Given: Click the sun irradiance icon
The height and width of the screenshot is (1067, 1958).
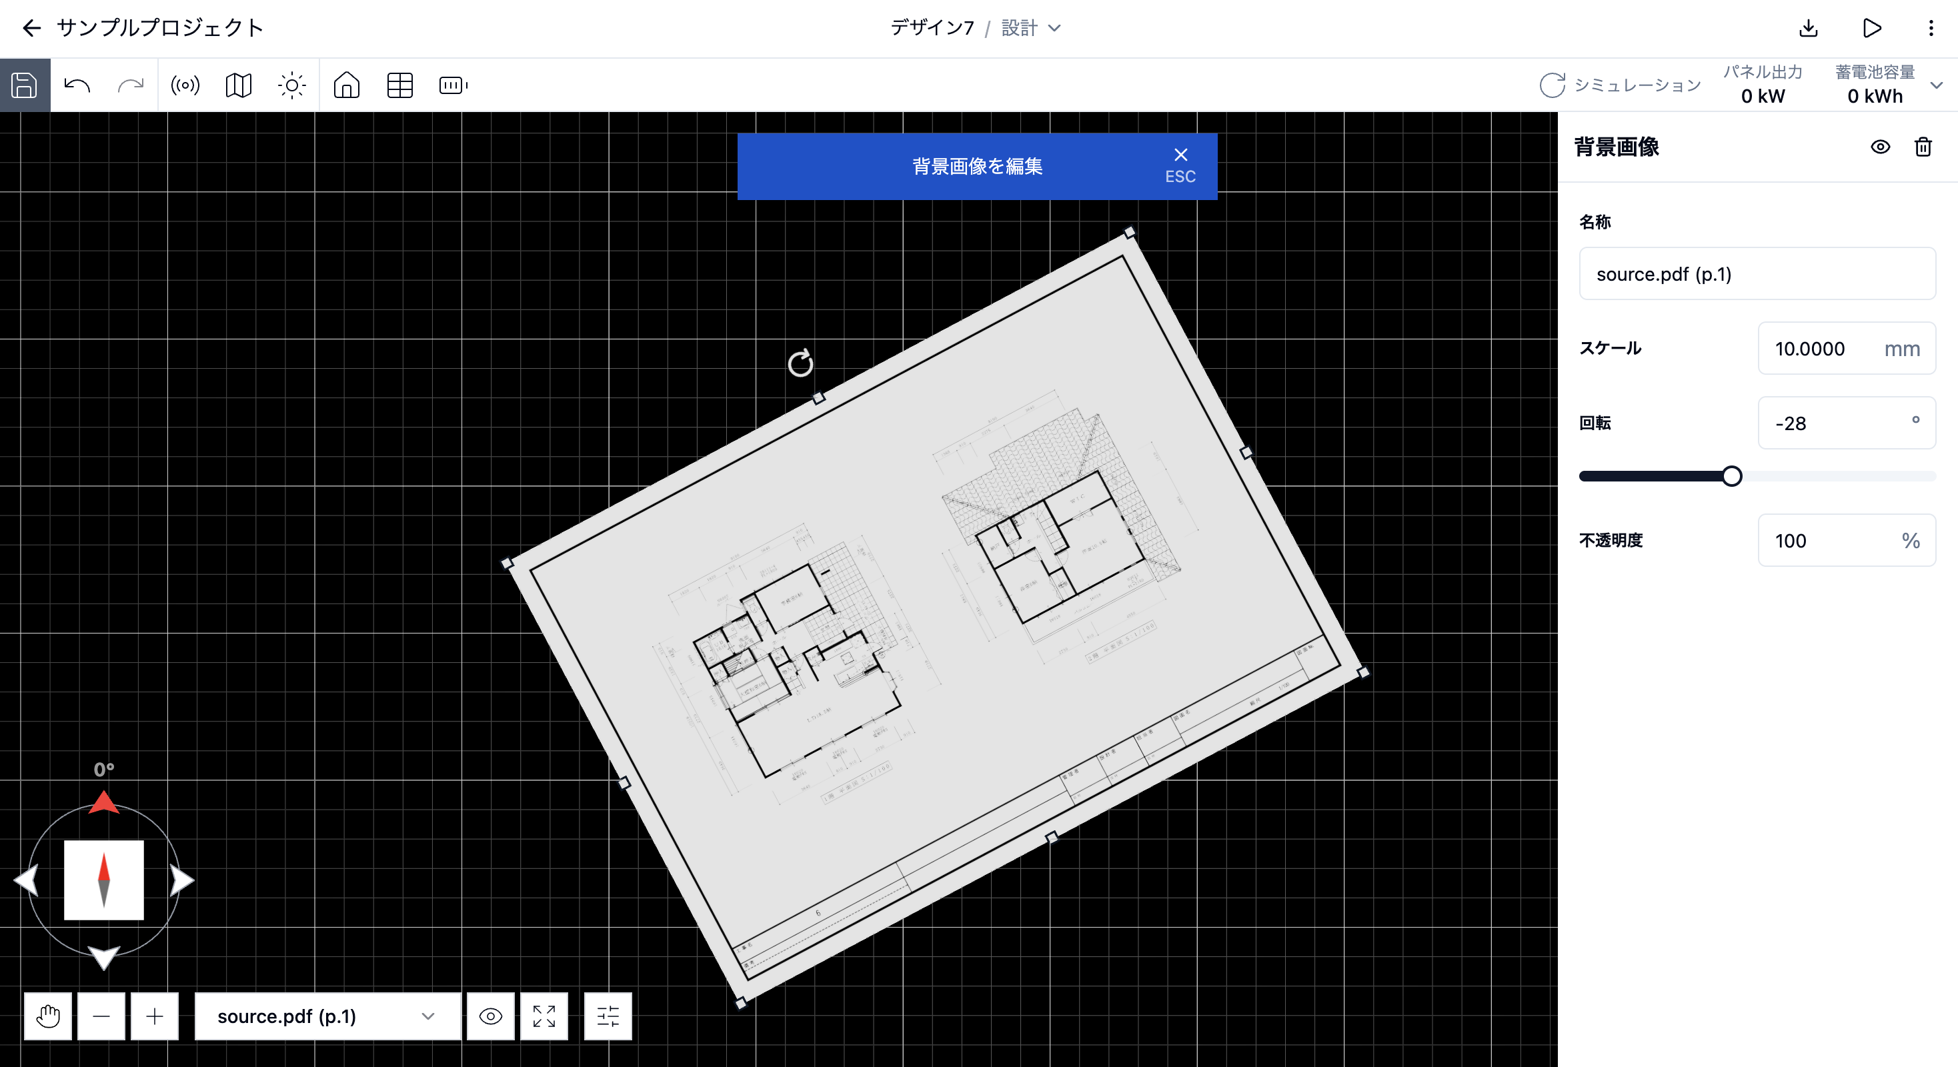Looking at the screenshot, I should pyautogui.click(x=292, y=85).
